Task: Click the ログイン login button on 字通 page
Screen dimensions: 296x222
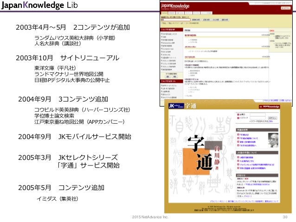Action: point(272,118)
